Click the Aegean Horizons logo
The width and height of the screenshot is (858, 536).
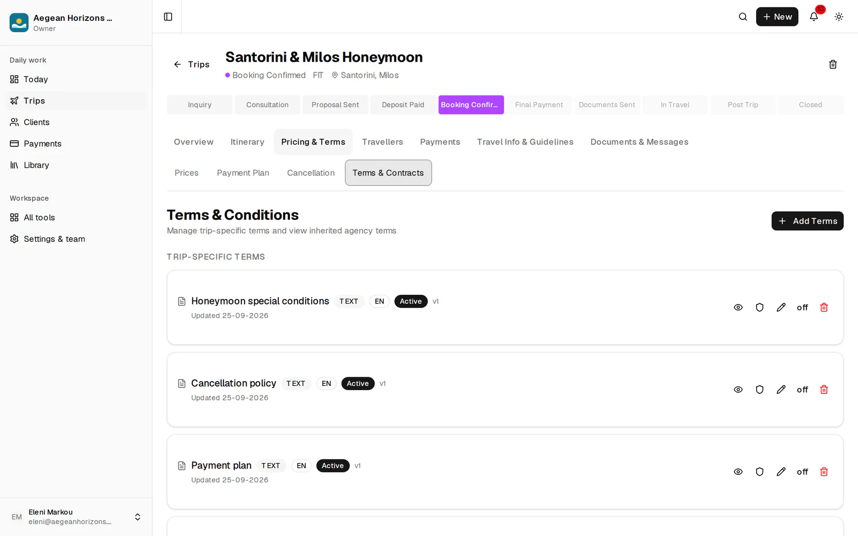coord(19,23)
